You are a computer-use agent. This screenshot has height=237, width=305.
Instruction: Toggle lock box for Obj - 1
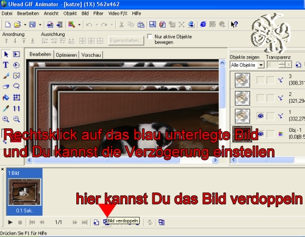[x=271, y=134]
